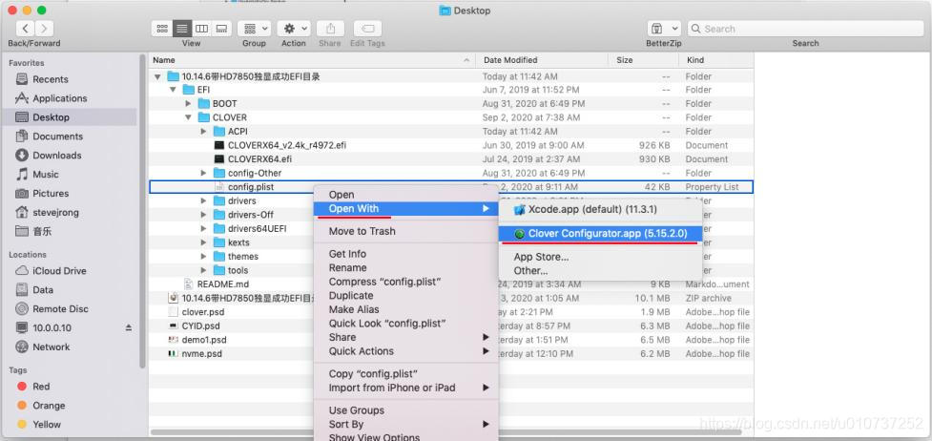This screenshot has width=932, height=441.
Task: Open Network in the sidebar
Action: [x=52, y=346]
